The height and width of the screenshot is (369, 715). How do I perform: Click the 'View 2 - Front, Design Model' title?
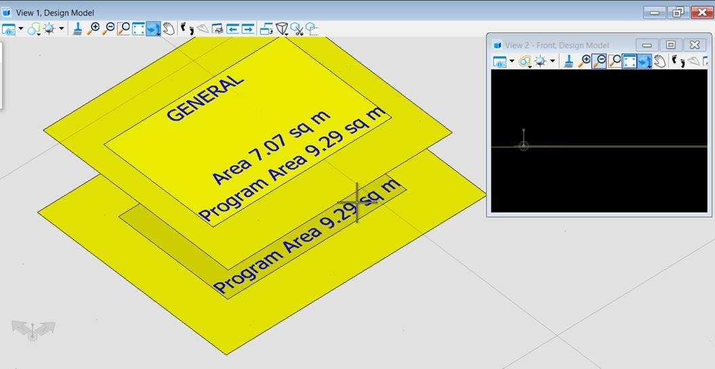pos(557,45)
